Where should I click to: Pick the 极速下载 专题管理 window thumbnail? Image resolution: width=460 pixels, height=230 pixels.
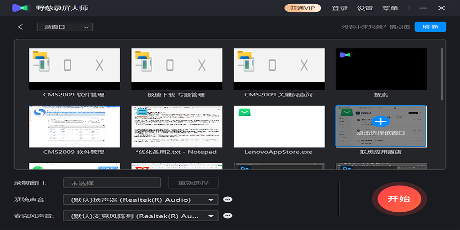click(177, 69)
